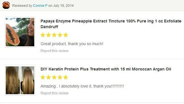This screenshot has height=104, width=184.
Task: Open the before-and-after hair thumbnail
Action: pos(20,80)
